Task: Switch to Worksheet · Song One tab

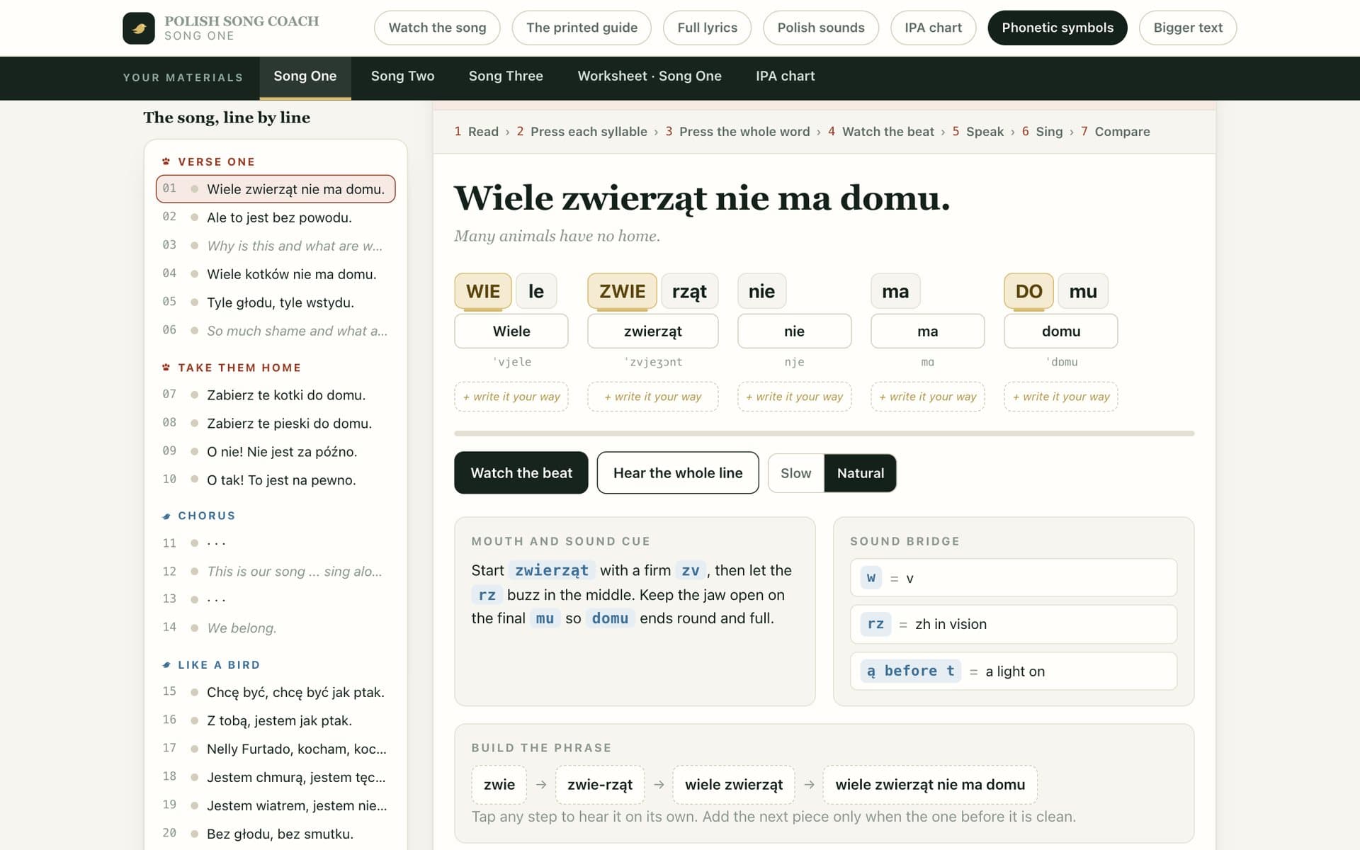Action: click(x=650, y=76)
